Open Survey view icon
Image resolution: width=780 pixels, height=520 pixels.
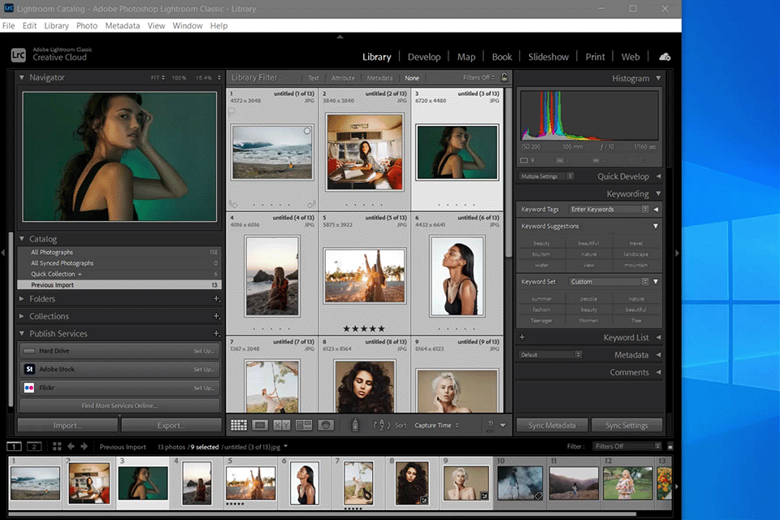click(303, 425)
